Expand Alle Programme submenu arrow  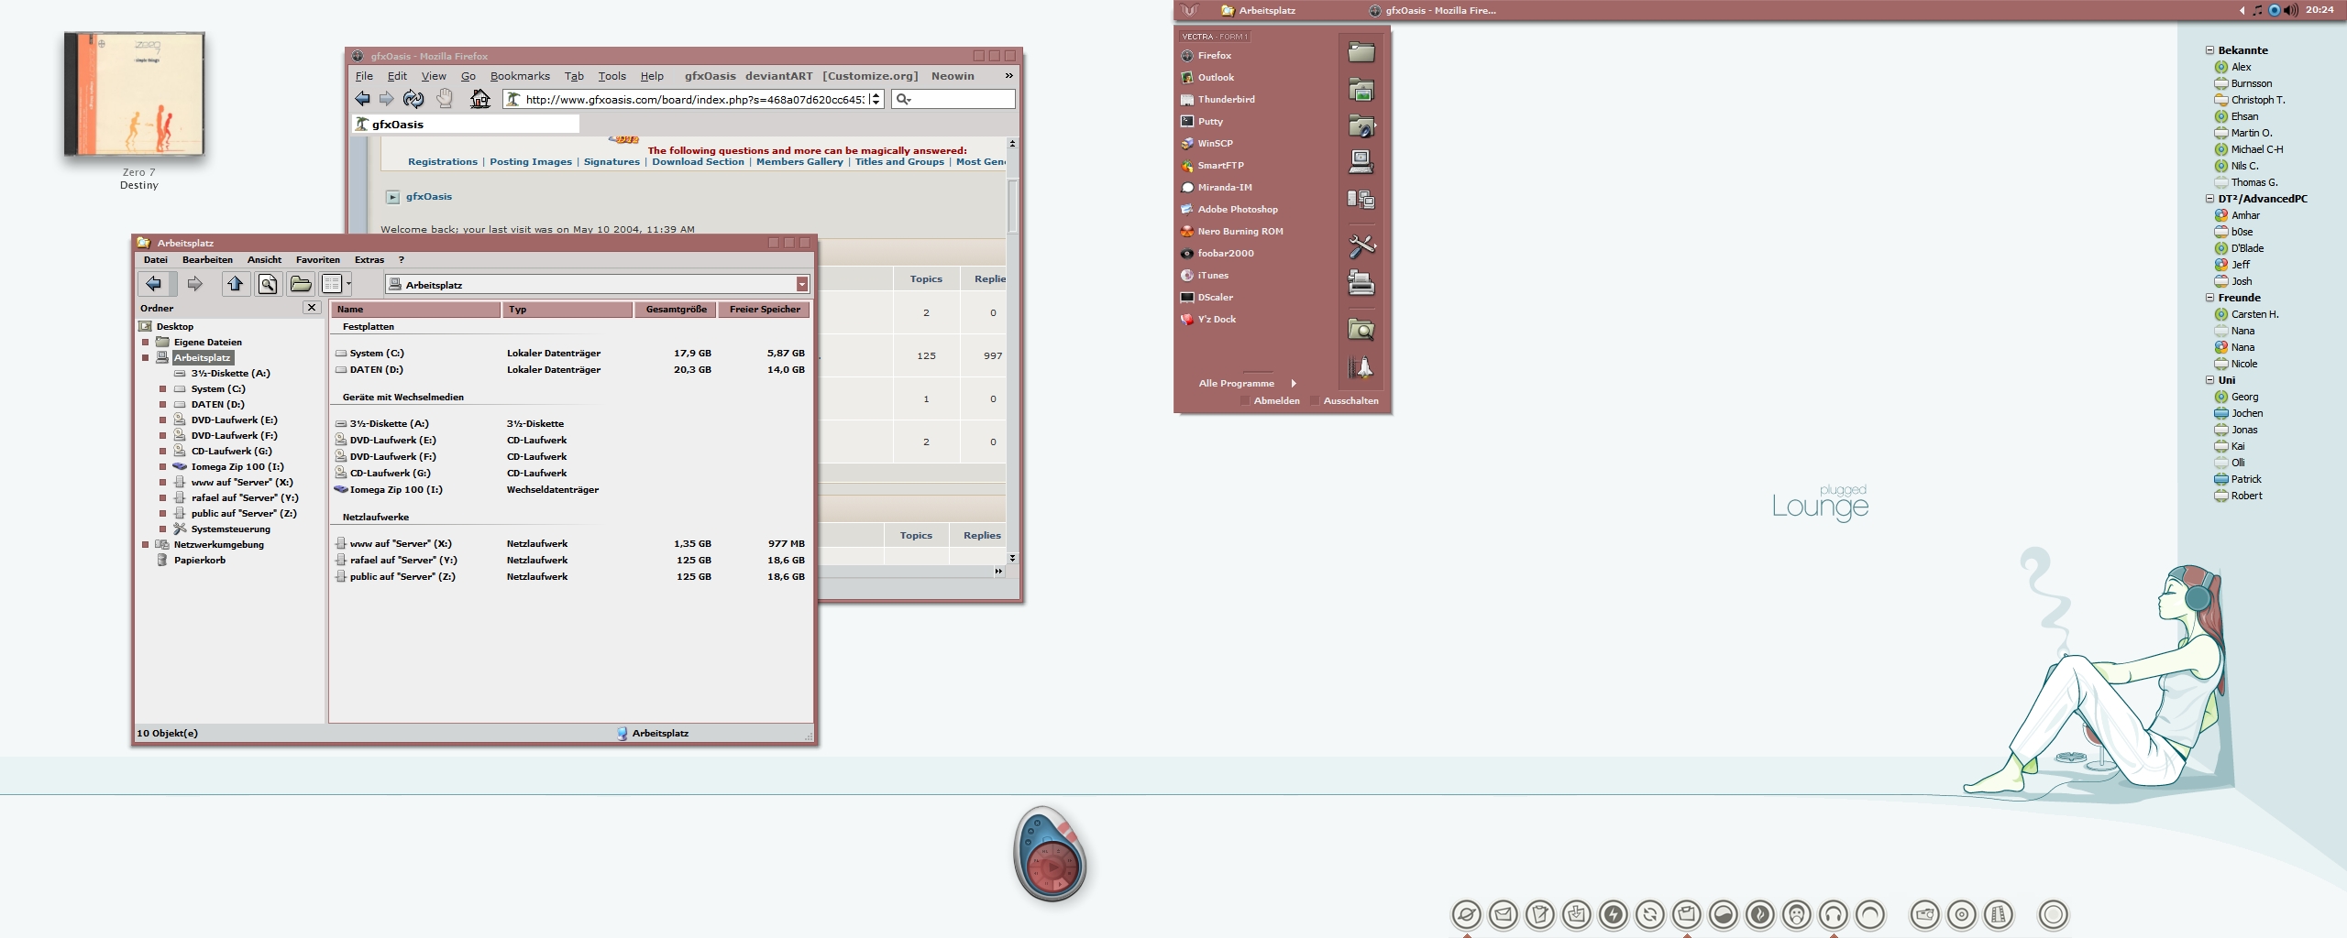click(x=1294, y=383)
